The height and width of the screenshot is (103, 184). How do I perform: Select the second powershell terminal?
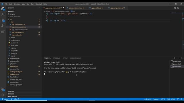pos(176,64)
